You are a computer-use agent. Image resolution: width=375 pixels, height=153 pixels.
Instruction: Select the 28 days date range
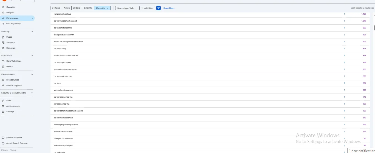(x=77, y=8)
